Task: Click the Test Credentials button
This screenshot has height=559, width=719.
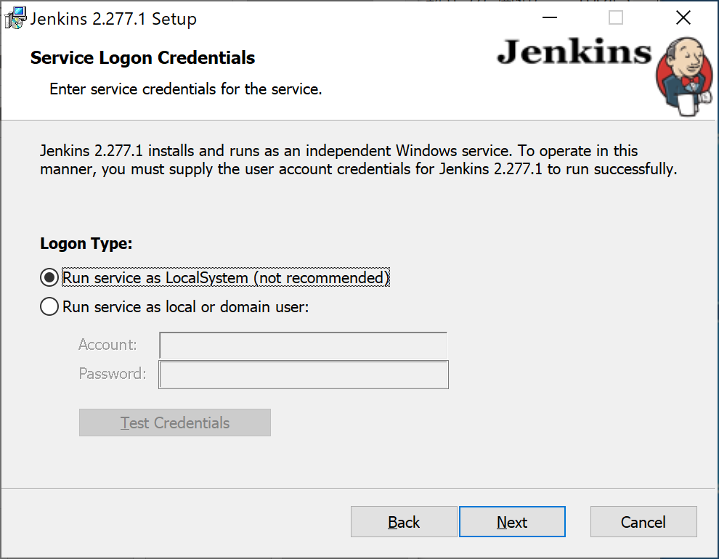Action: [x=175, y=423]
